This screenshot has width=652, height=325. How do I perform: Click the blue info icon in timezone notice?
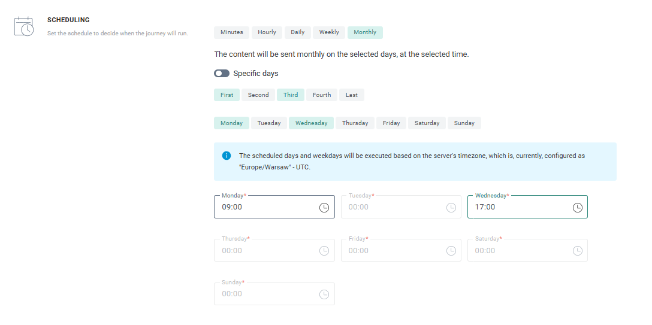(227, 156)
